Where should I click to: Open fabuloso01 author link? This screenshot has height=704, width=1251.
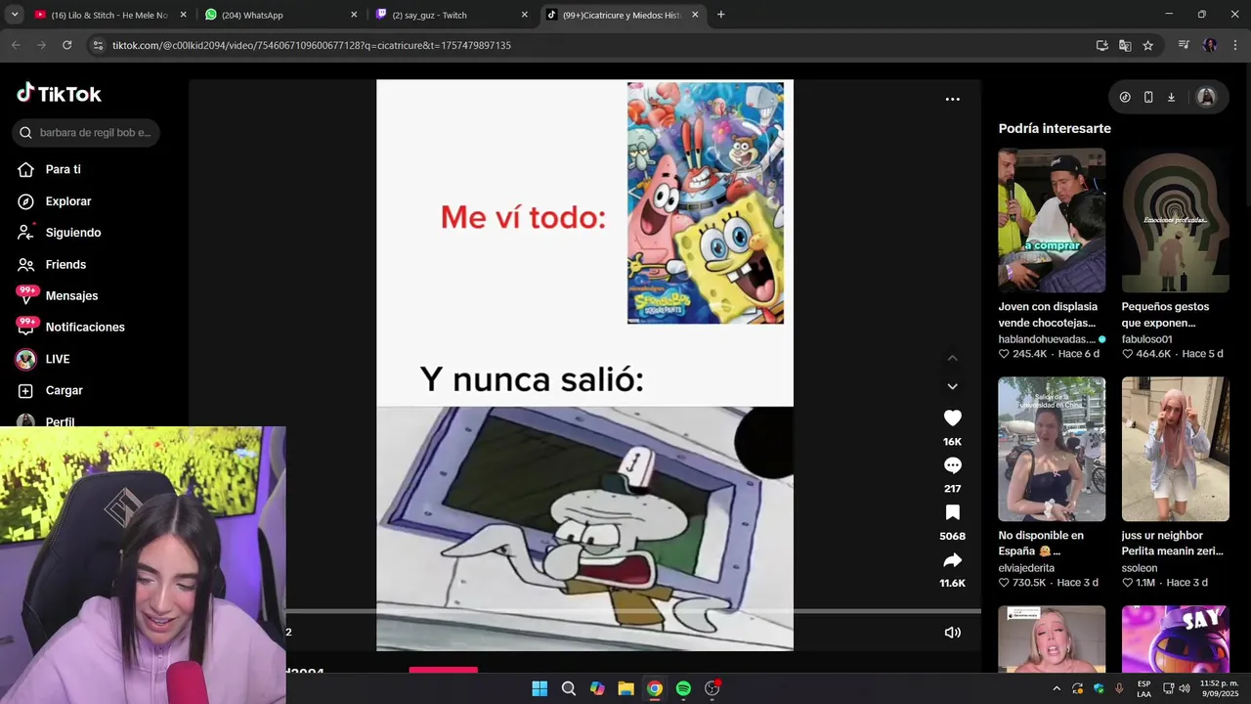1146,339
